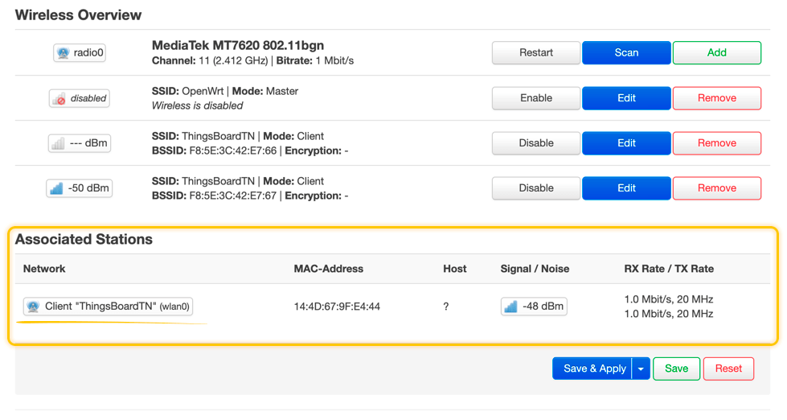This screenshot has height=420, width=787.
Task: Disable the ThingsBoardTN network ending in E7:67
Action: tap(535, 188)
